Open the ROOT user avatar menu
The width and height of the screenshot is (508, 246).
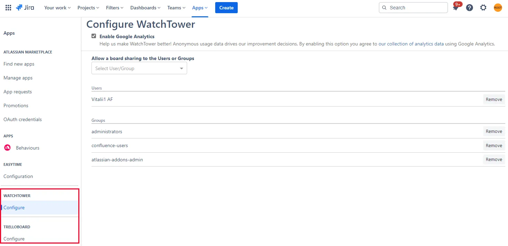click(498, 8)
